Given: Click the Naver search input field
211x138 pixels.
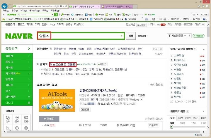Looking at the screenshot, I should click(81, 36).
